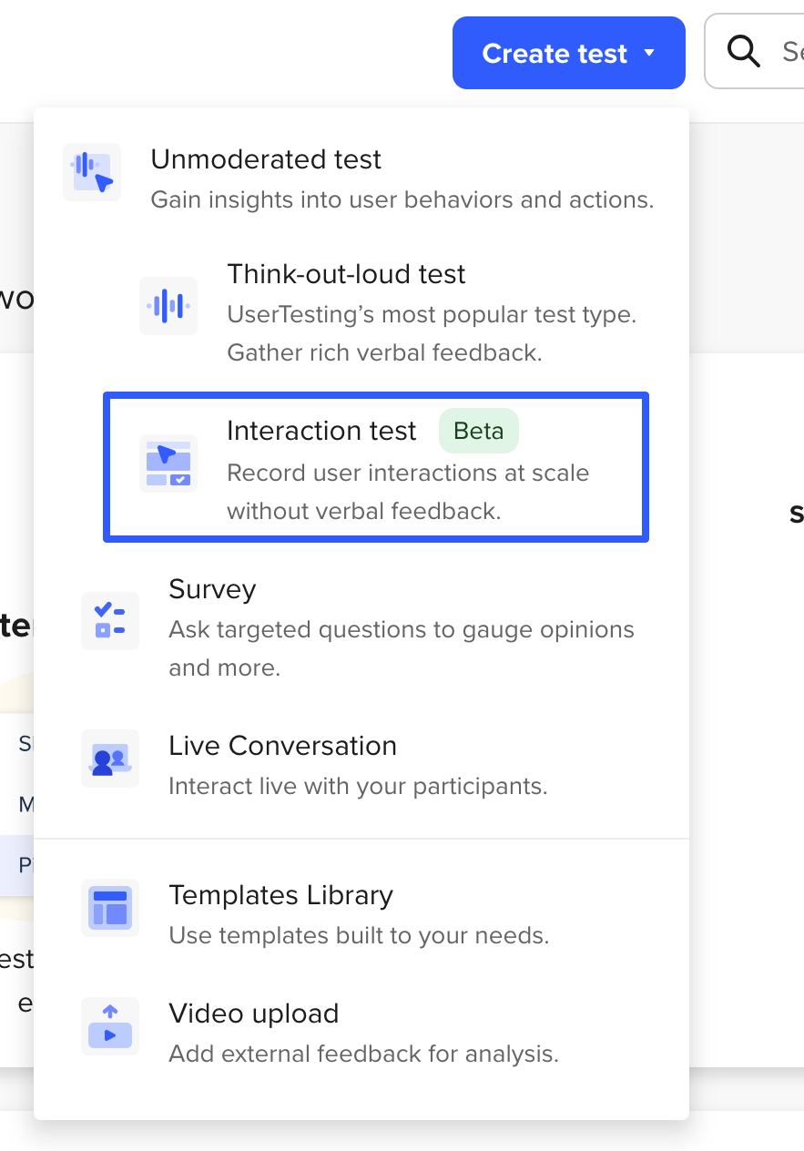Click the green Beta badge
This screenshot has width=804, height=1151.
click(x=479, y=431)
